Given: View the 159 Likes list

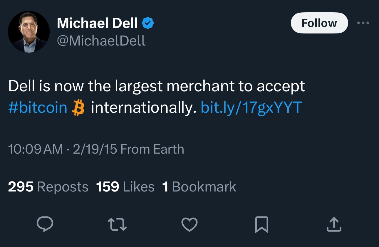Looking at the screenshot, I should 125,187.
